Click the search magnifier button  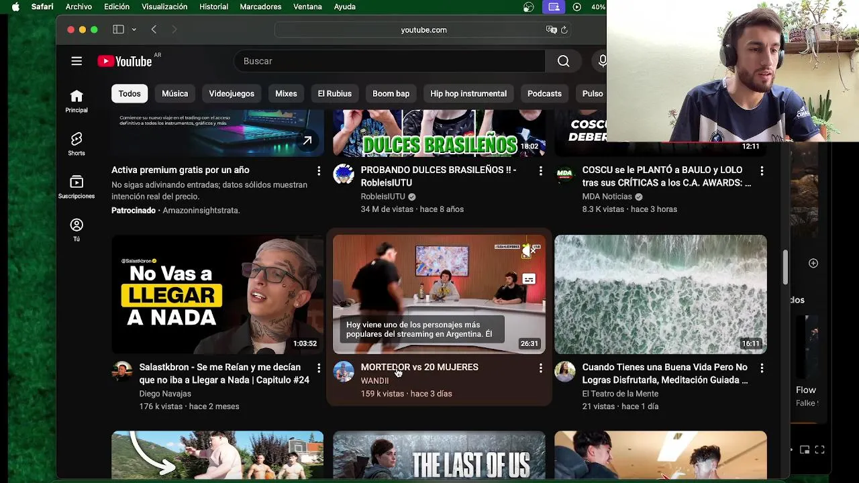(563, 61)
